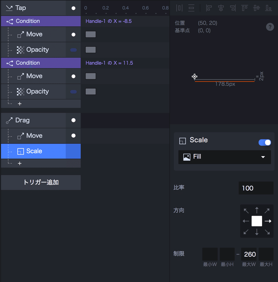The width and height of the screenshot is (278, 282).
Task: Open the help question mark icon
Action: [270, 27]
